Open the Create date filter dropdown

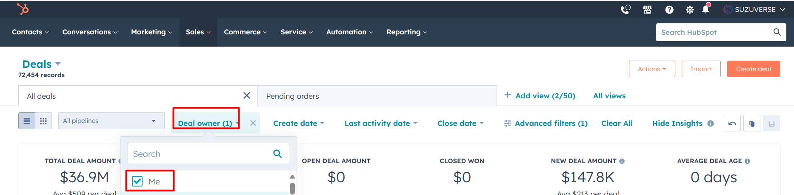point(298,123)
